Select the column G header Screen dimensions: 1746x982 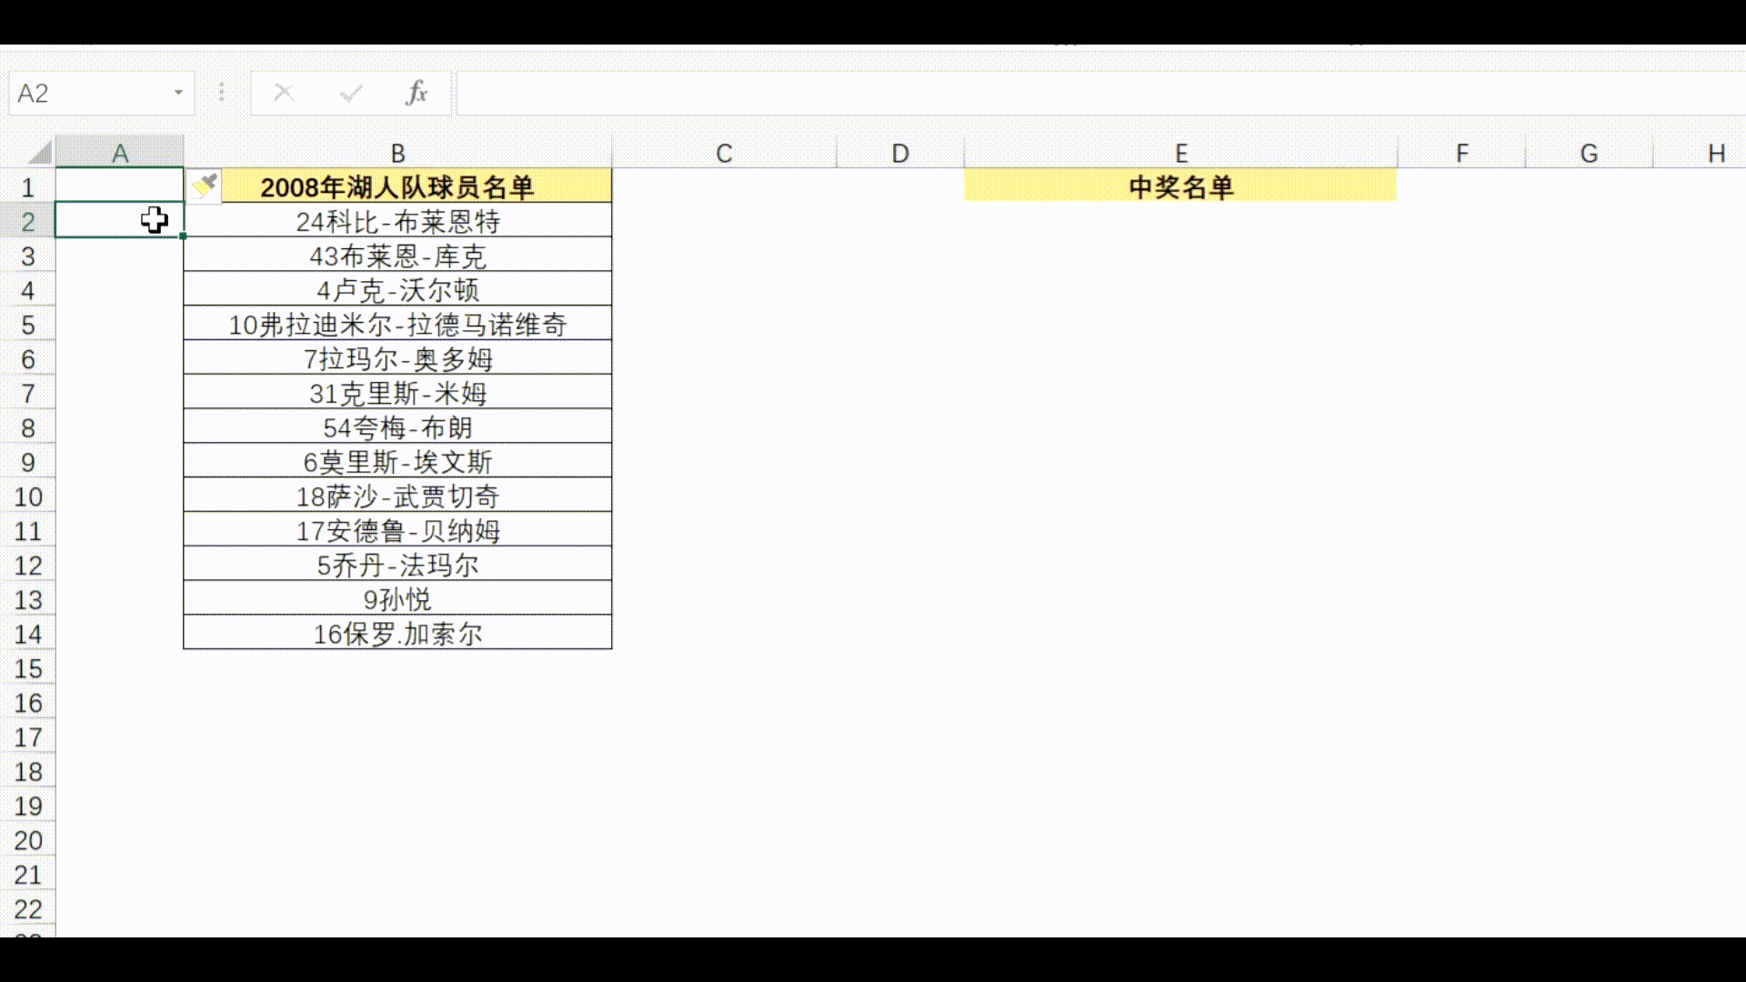tap(1589, 153)
